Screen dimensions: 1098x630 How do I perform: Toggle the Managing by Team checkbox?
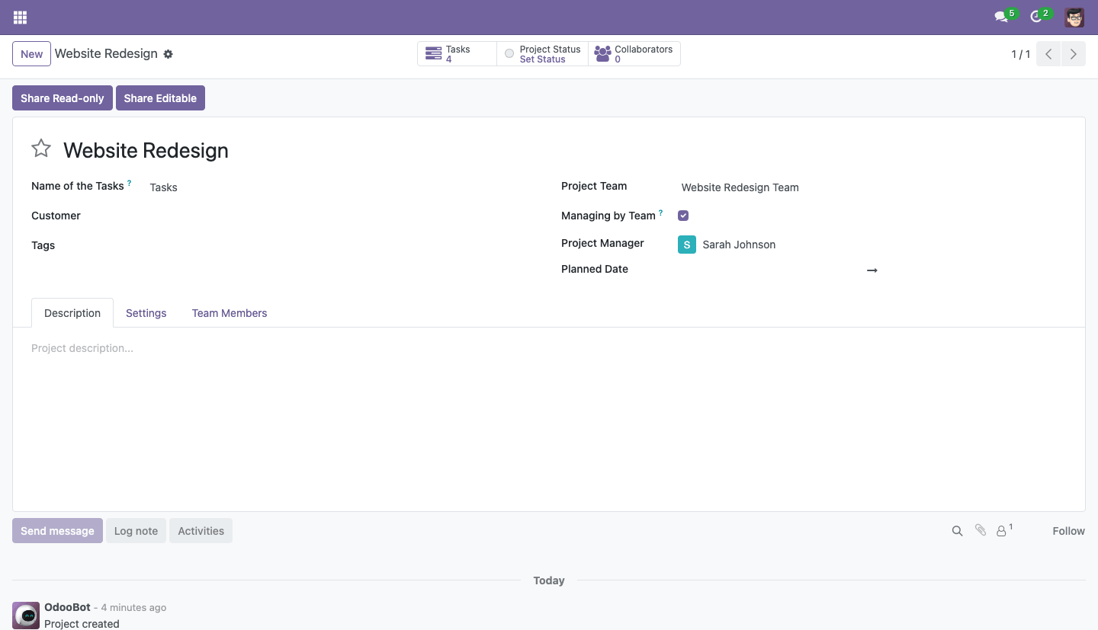pos(683,216)
